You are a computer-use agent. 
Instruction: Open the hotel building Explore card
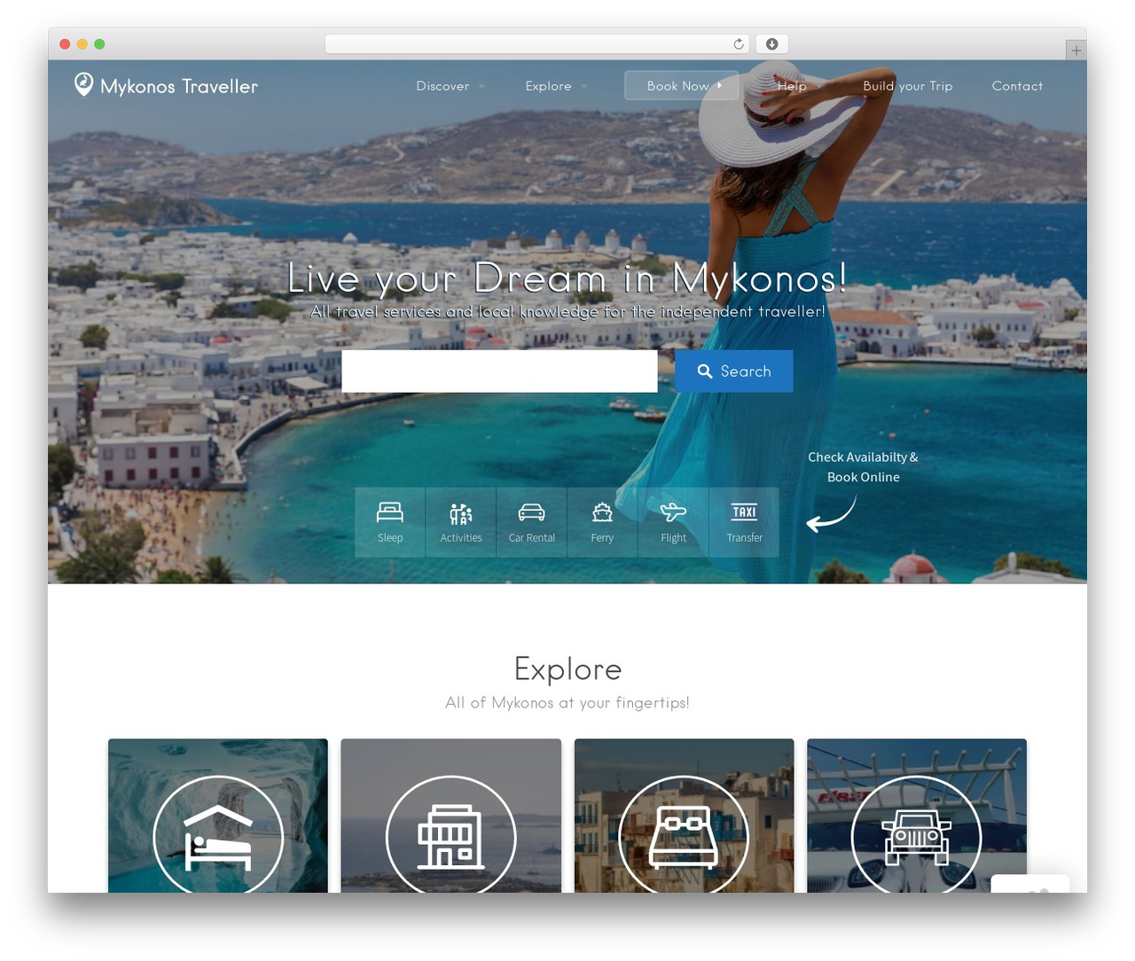[x=451, y=816]
